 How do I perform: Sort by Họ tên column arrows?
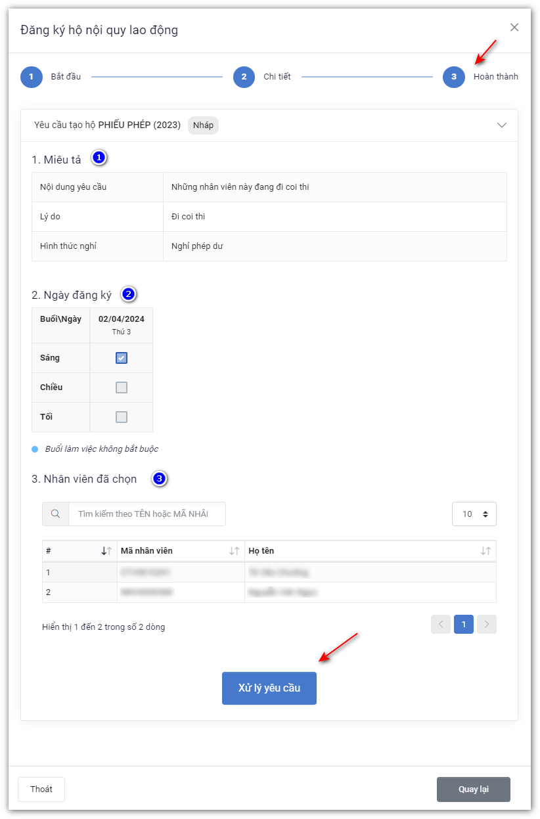pos(485,551)
